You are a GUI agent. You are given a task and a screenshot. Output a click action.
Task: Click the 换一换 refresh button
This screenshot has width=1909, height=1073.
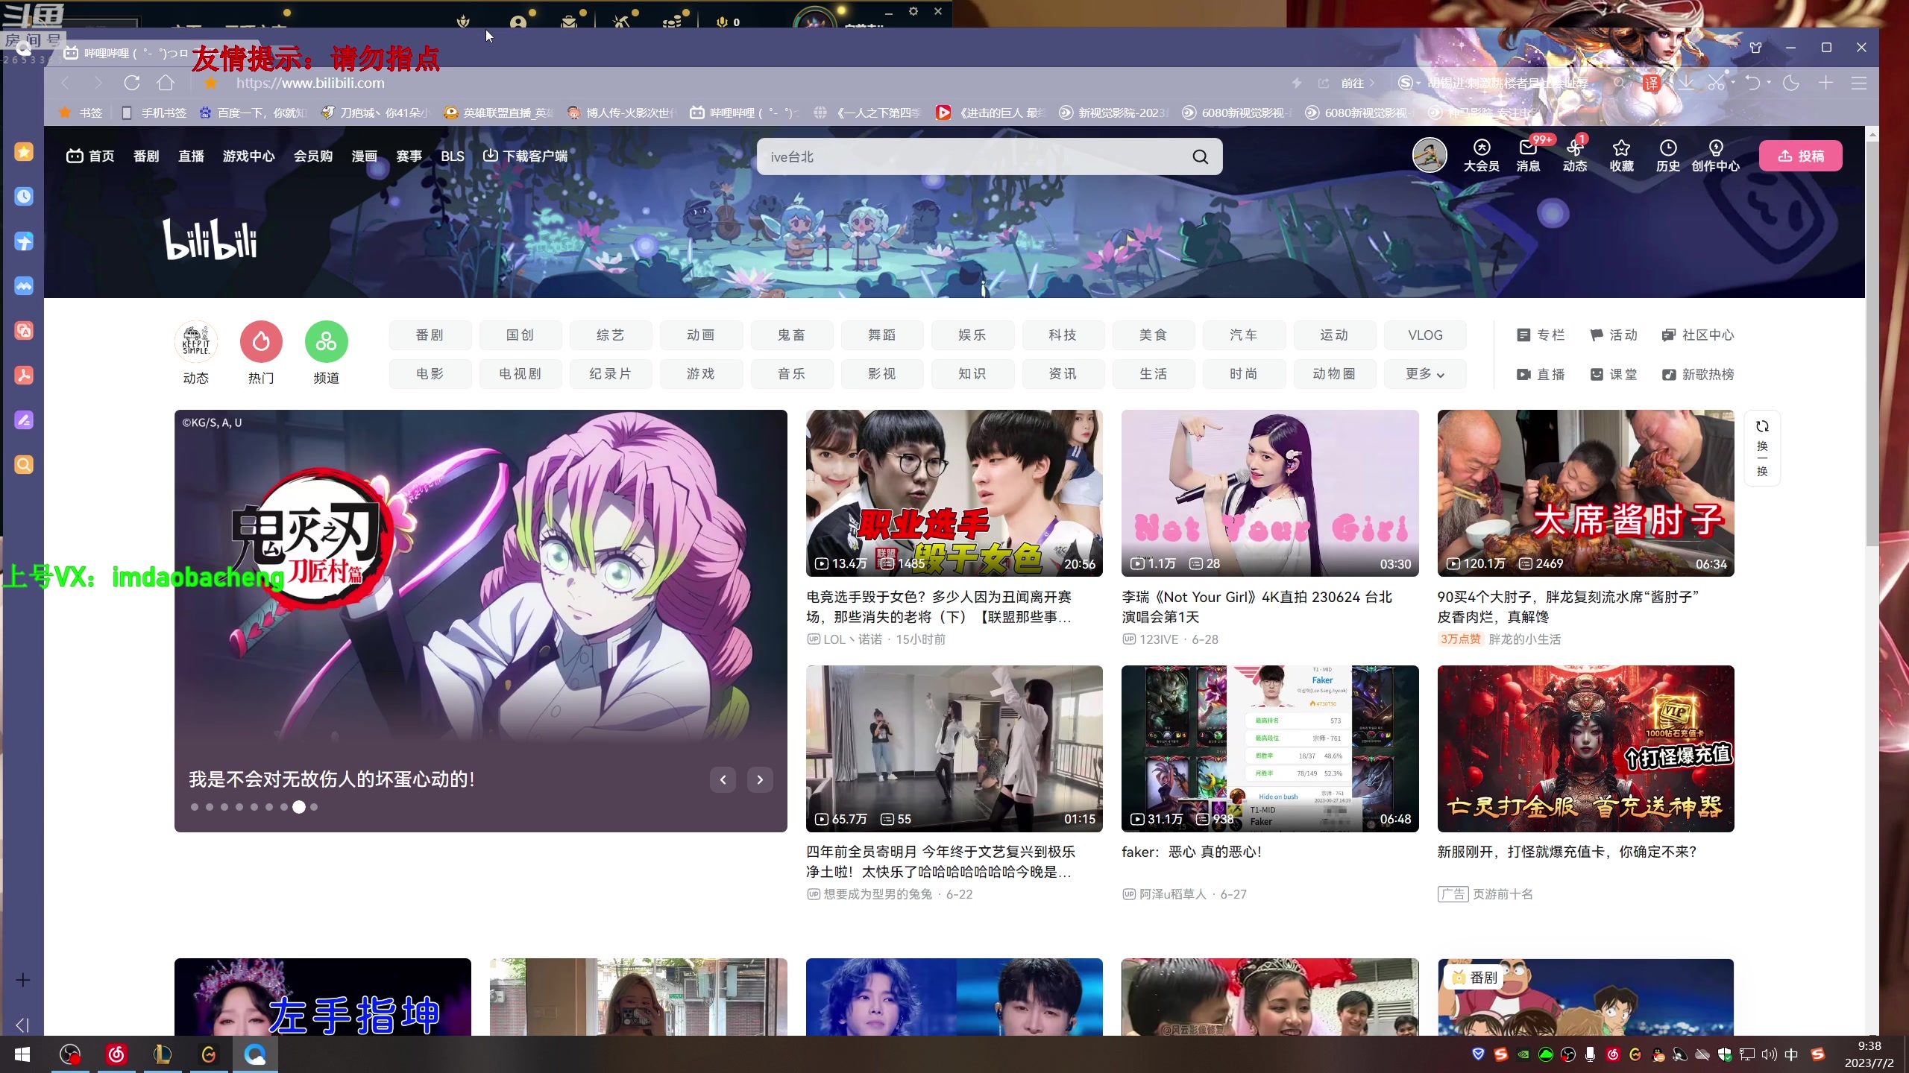pyautogui.click(x=1762, y=448)
